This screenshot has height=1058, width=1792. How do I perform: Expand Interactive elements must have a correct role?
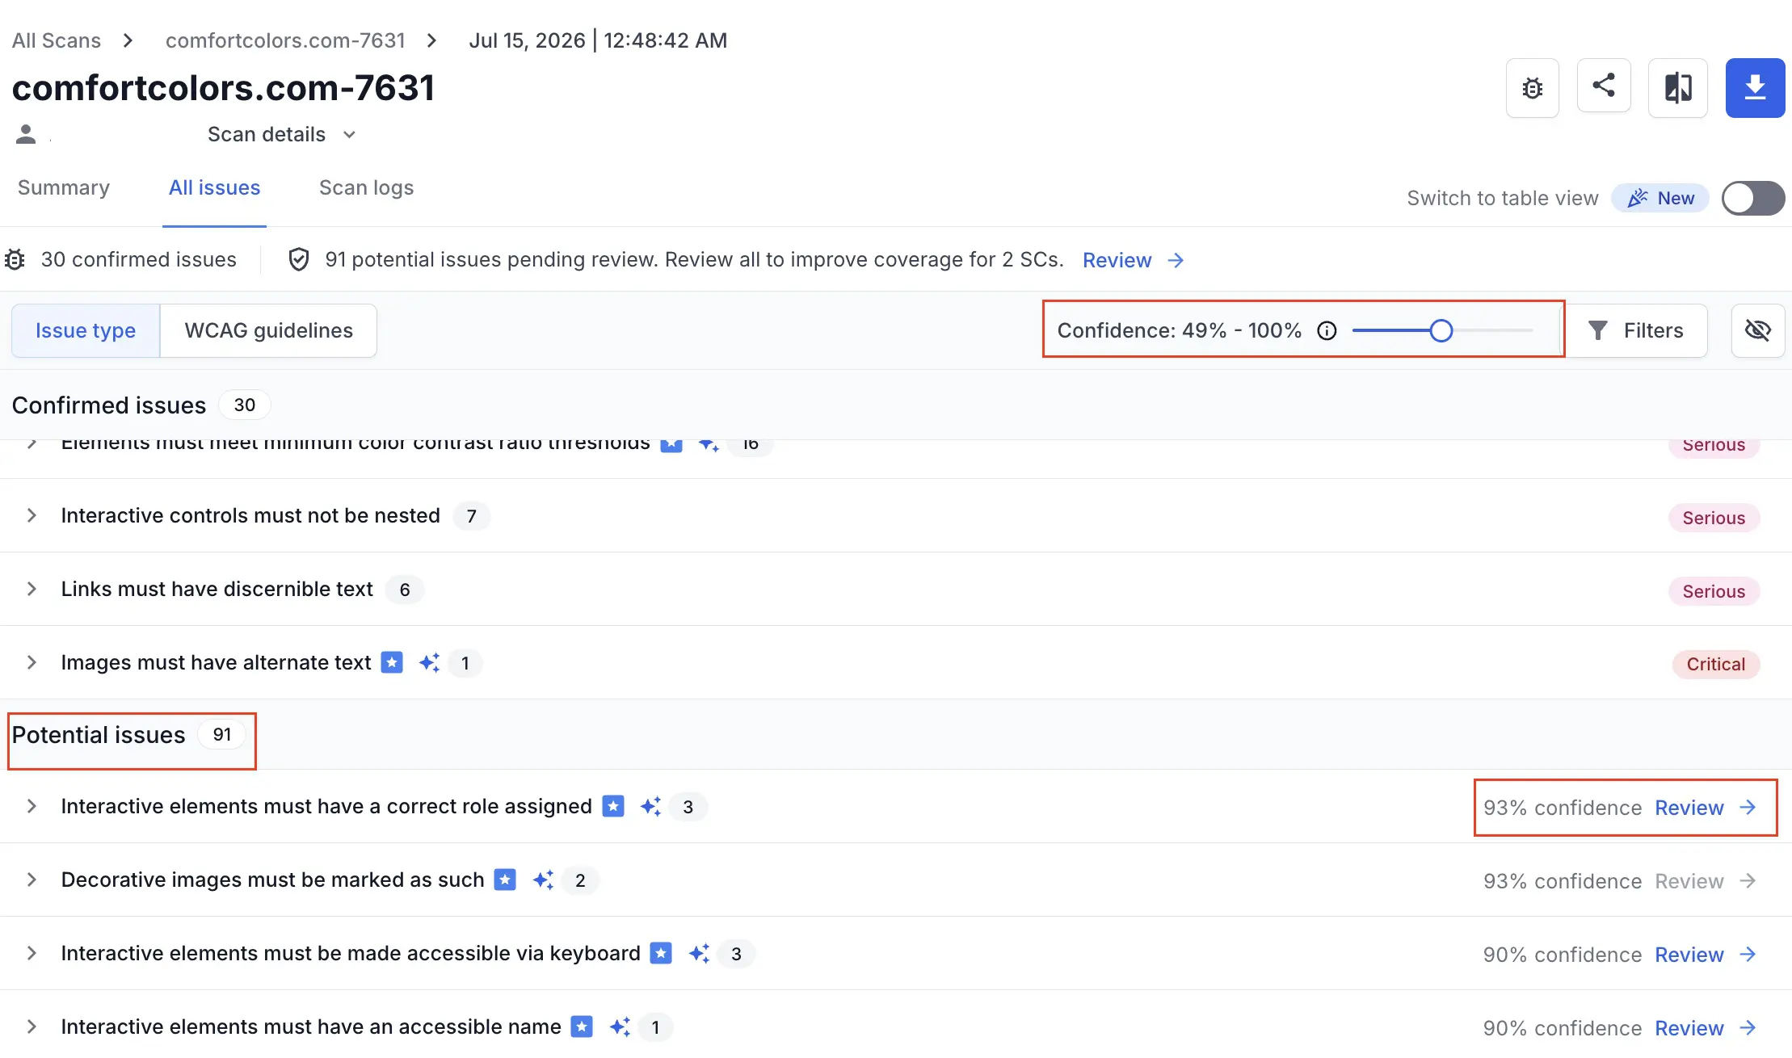[32, 806]
